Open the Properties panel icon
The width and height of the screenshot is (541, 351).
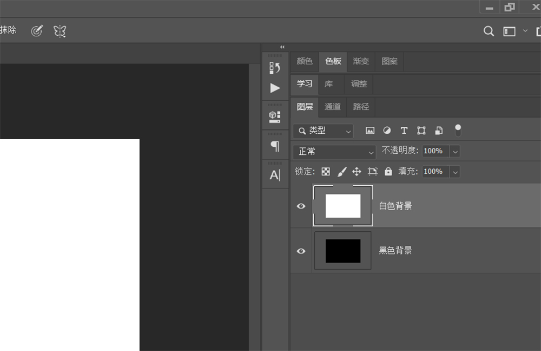pos(275,116)
